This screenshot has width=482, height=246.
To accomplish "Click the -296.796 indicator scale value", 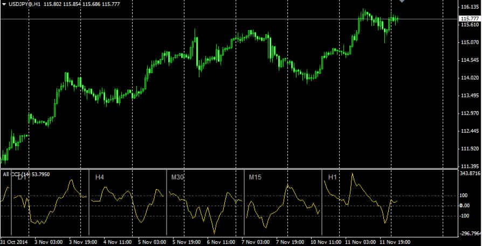I will [x=469, y=233].
